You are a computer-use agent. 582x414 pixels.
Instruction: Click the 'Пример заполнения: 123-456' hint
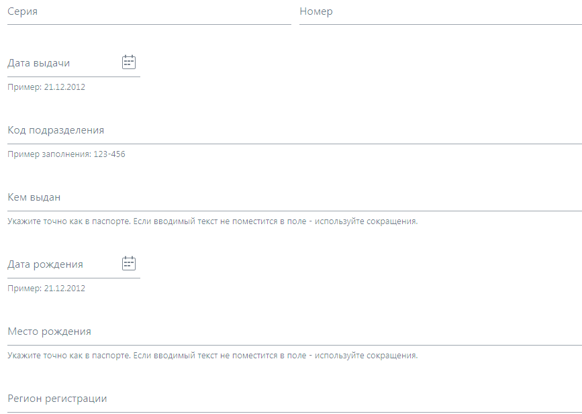pyautogui.click(x=66, y=154)
